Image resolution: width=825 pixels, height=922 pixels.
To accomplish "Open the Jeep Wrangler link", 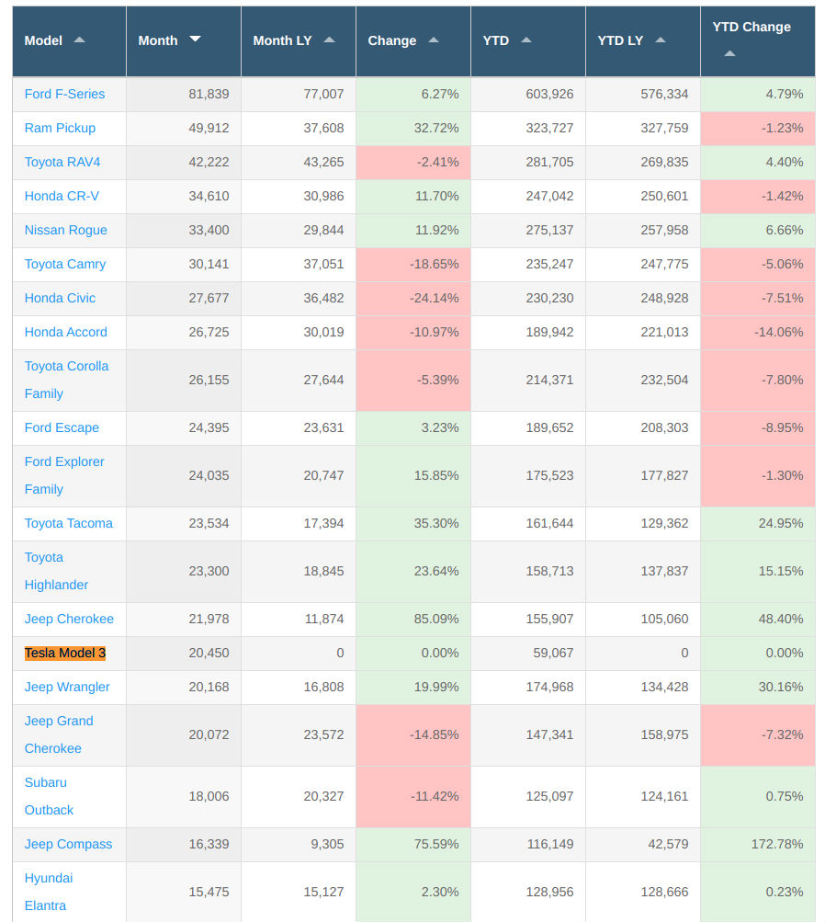I will coord(67,688).
